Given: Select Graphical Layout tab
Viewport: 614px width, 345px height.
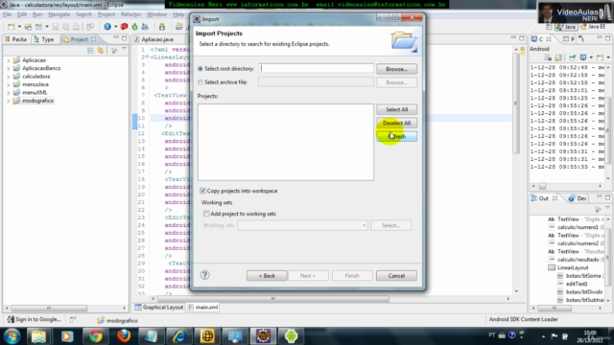Looking at the screenshot, I should click(159, 307).
